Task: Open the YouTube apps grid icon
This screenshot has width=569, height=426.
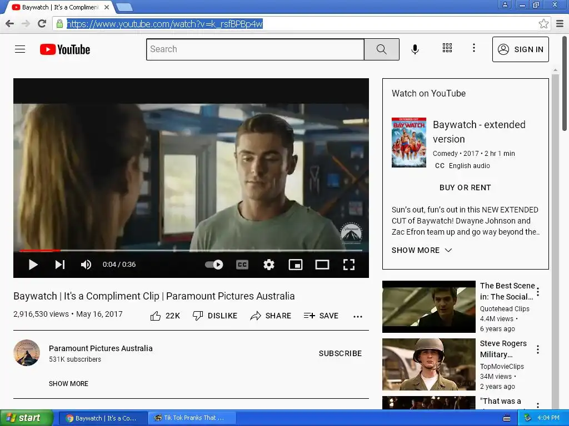Action: pyautogui.click(x=447, y=48)
